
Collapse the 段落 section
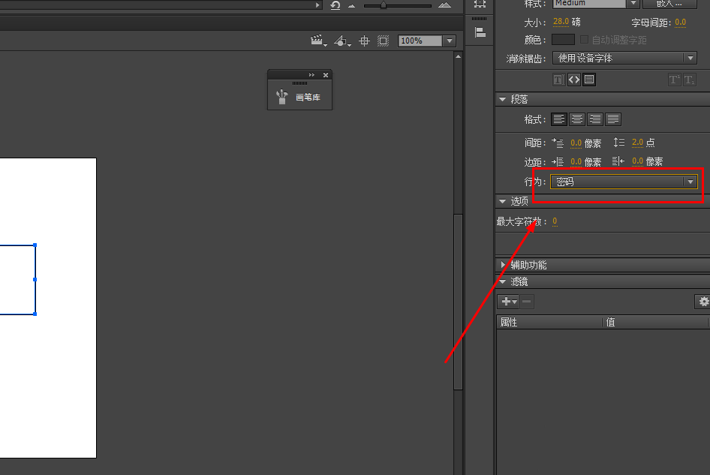[x=502, y=99]
